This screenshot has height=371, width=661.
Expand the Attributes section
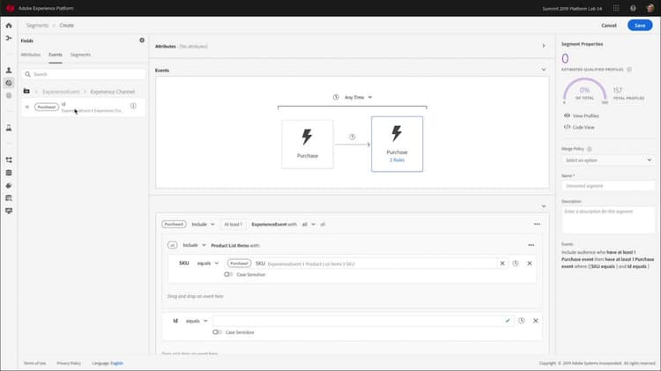click(544, 46)
